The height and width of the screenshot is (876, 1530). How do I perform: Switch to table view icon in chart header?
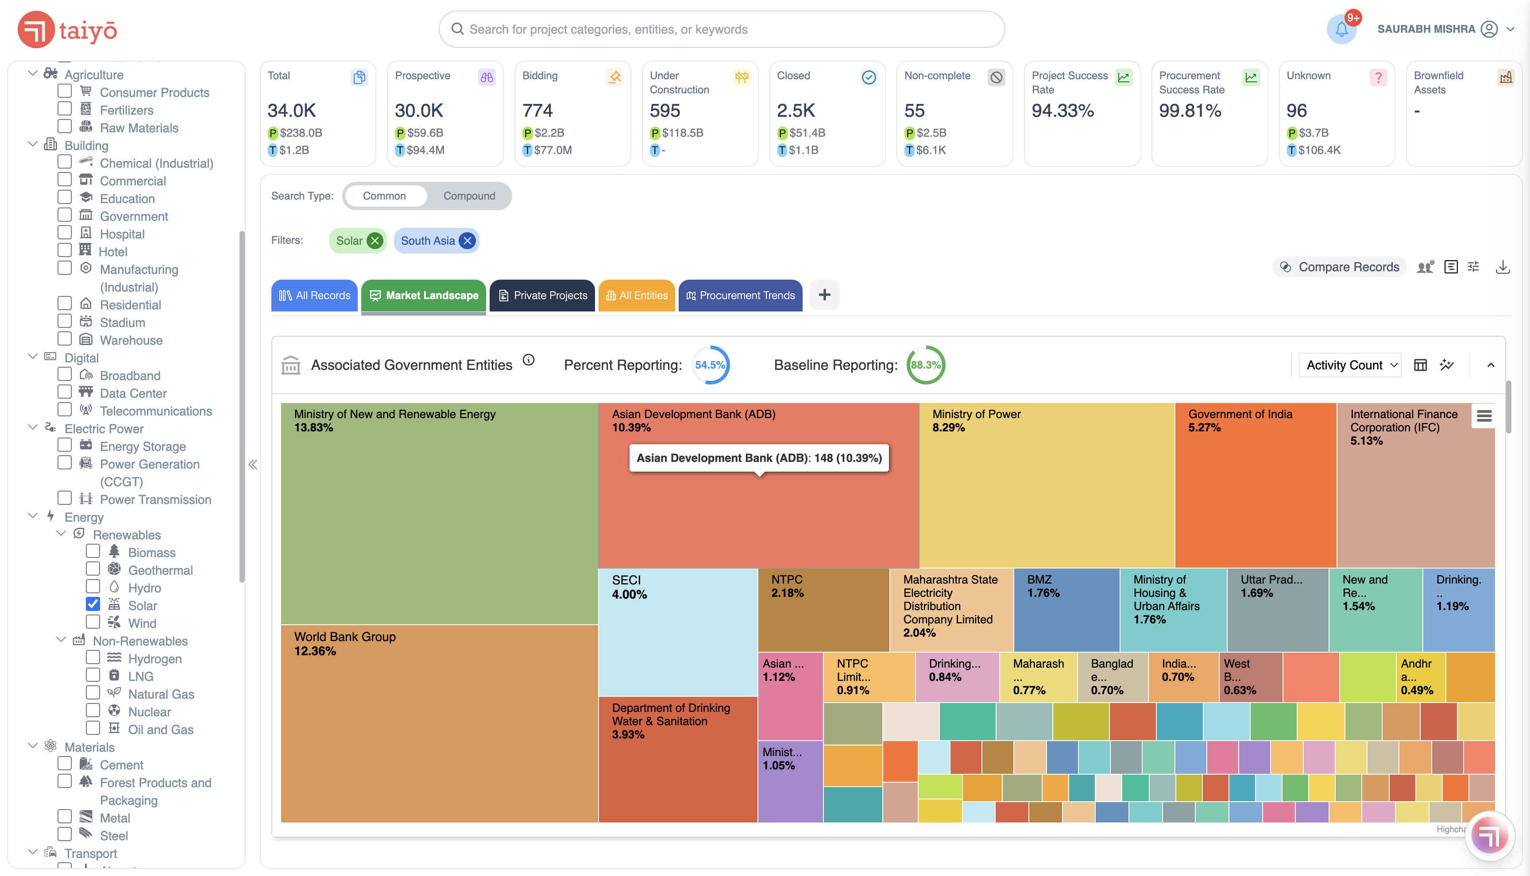click(x=1420, y=365)
